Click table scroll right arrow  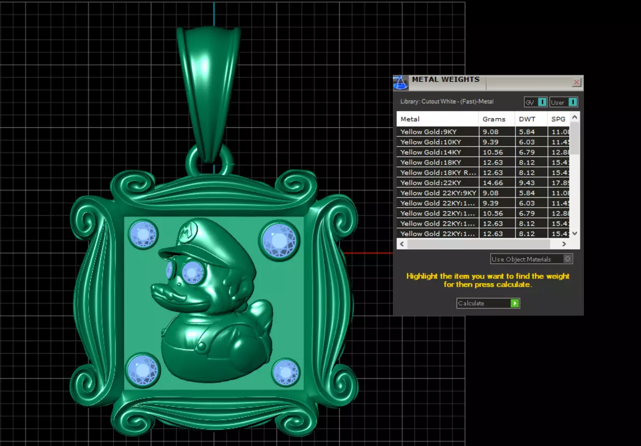[564, 244]
